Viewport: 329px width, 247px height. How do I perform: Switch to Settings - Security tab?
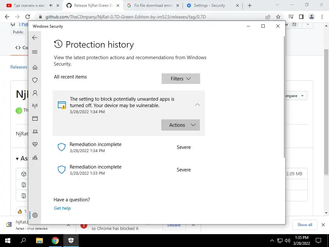209,5
